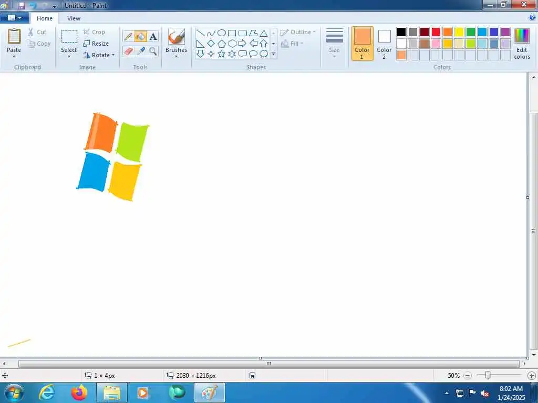Choose the Rounded rectangular callout shape
The image size is (538, 403).
coord(243,54)
